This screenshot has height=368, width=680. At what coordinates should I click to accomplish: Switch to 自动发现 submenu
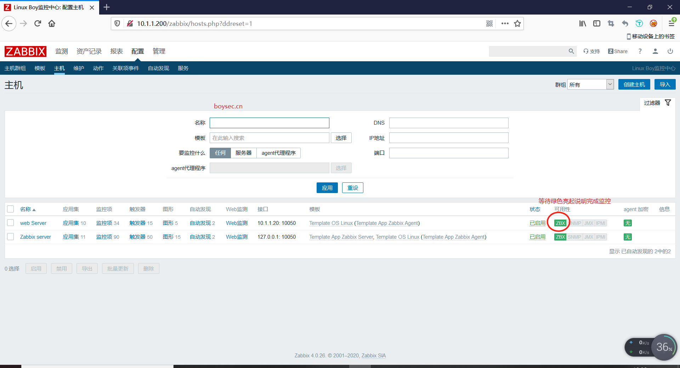coord(158,68)
